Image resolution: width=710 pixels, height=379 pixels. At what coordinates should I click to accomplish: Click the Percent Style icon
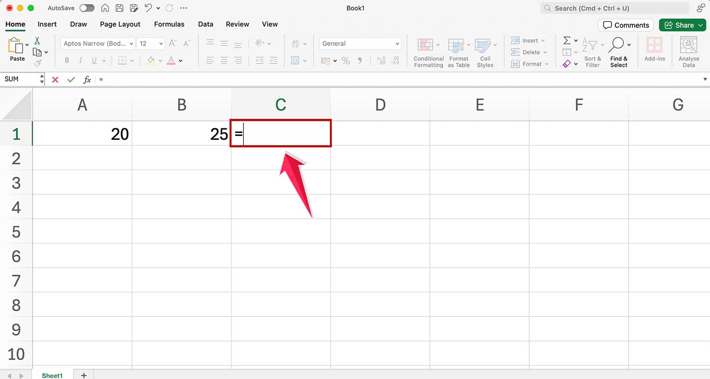click(346, 61)
